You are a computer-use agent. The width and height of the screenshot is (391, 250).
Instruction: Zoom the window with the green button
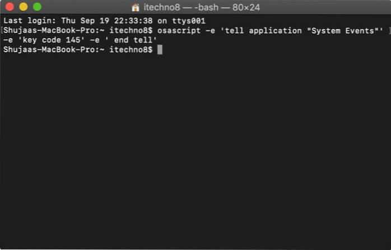pos(37,7)
